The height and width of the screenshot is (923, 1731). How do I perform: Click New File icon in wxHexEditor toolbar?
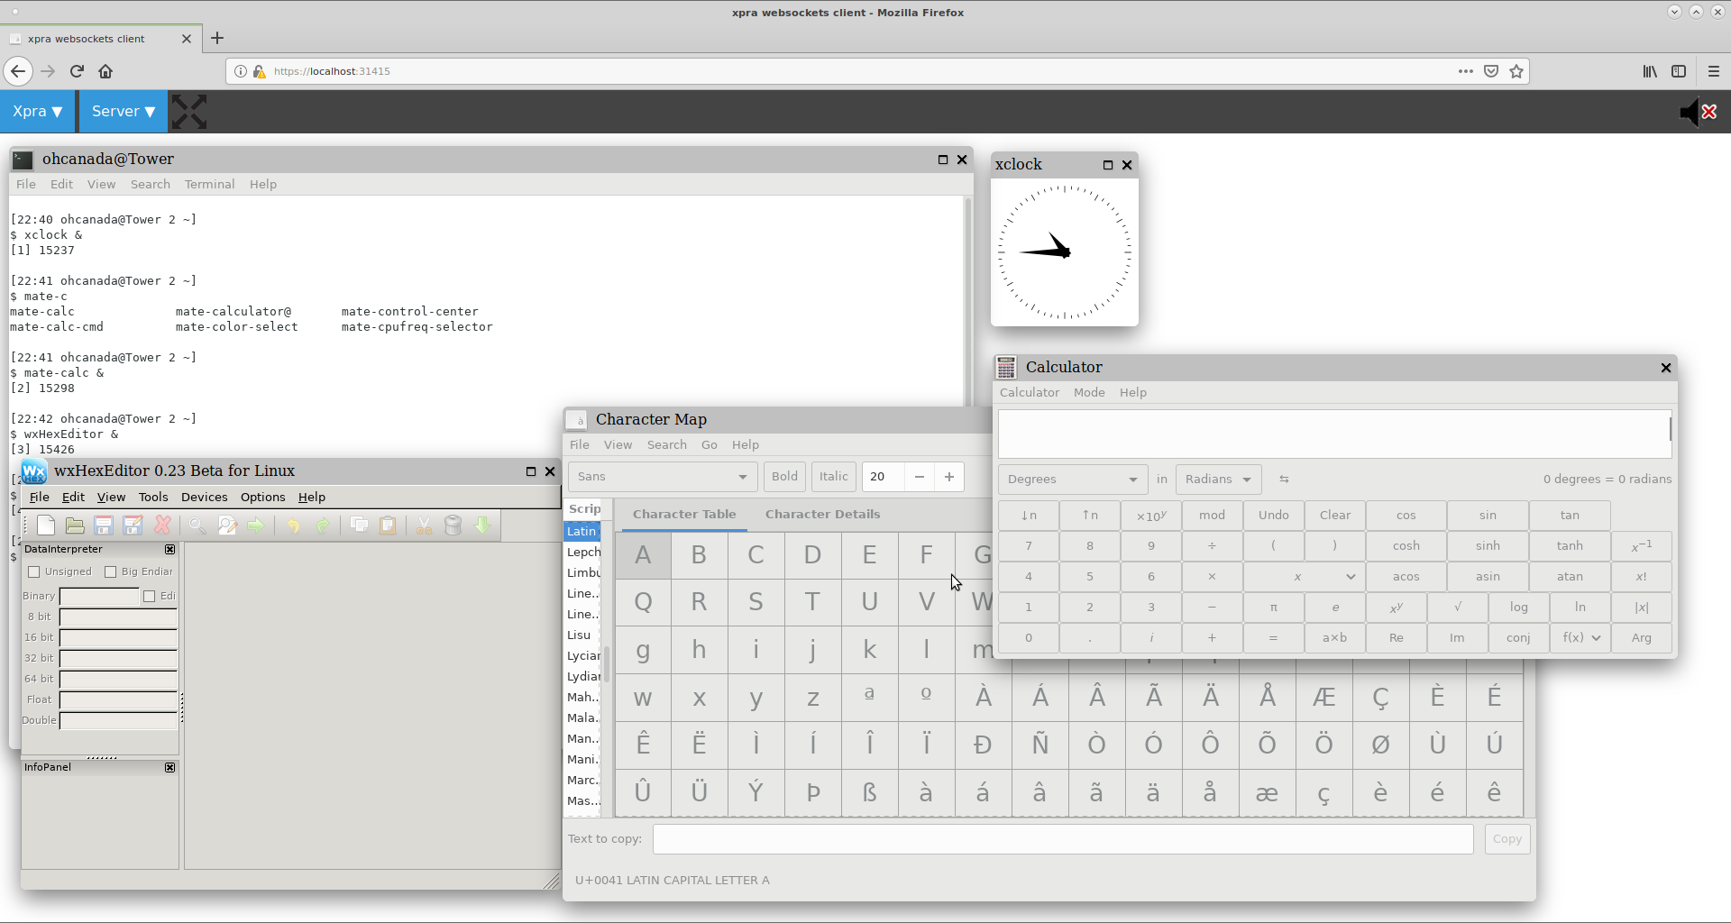tap(46, 525)
